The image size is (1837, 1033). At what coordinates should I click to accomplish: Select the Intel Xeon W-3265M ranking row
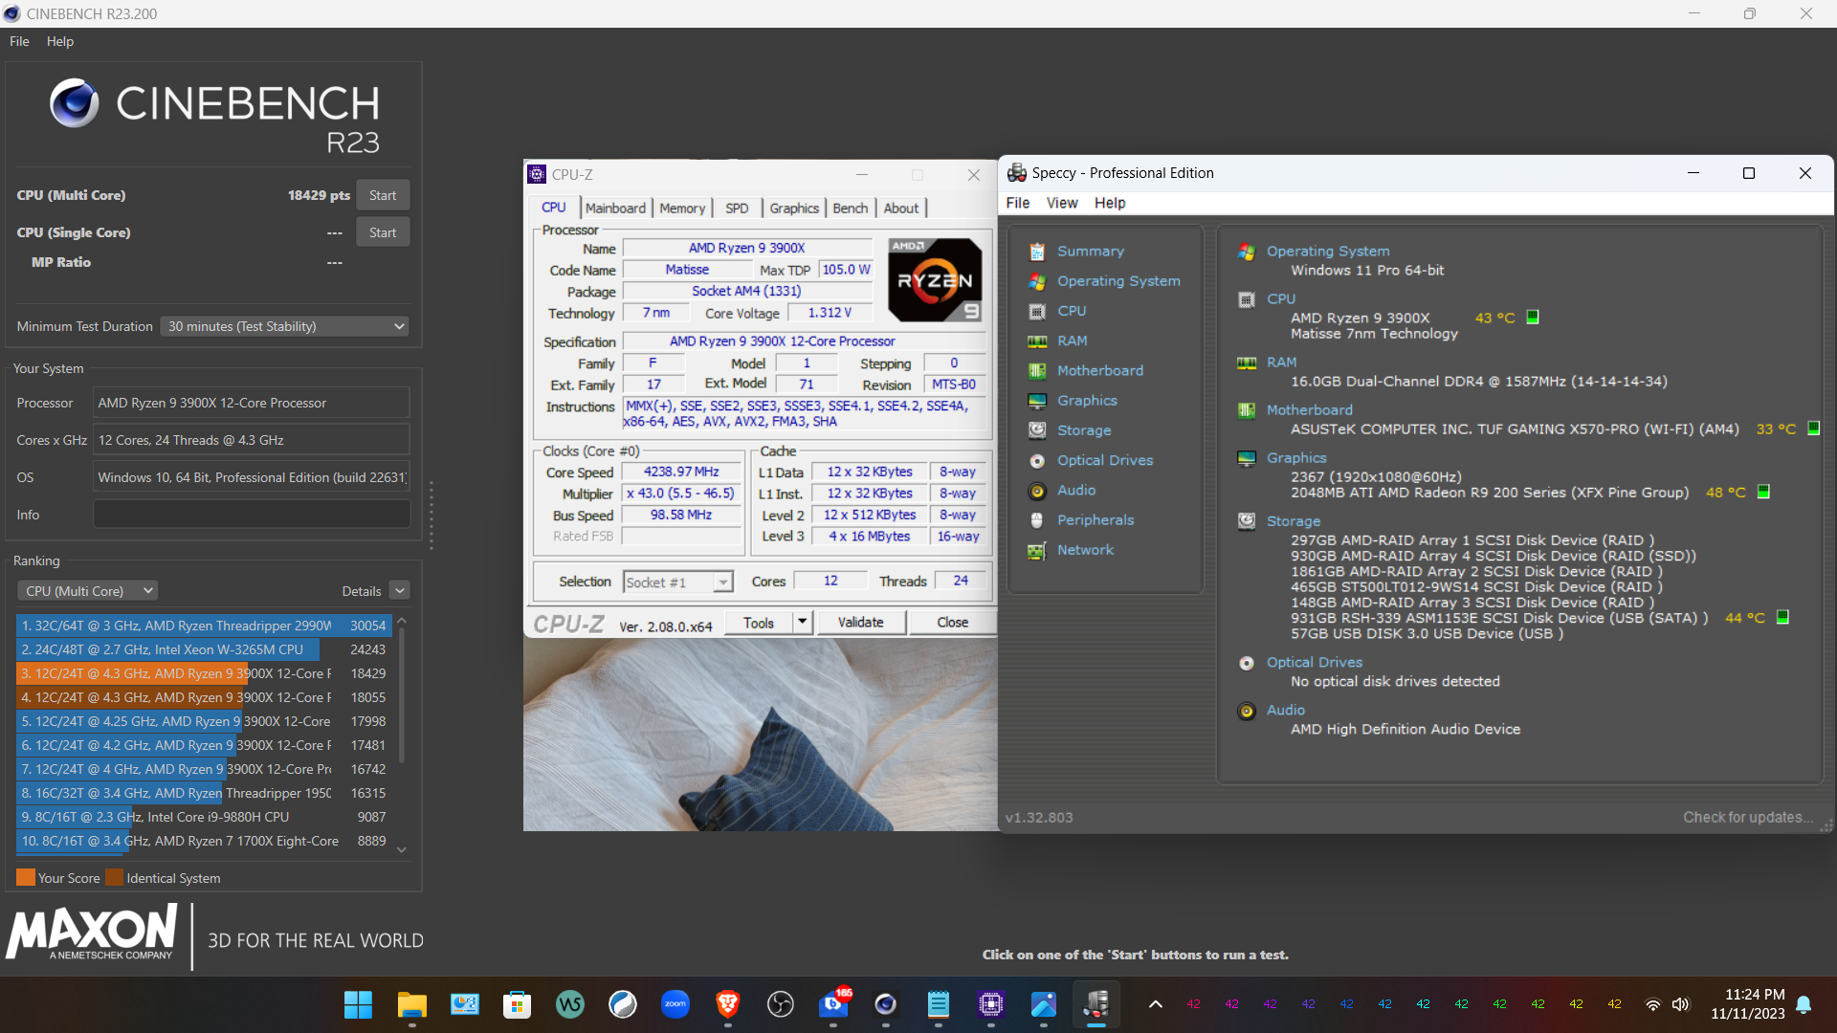tap(204, 649)
